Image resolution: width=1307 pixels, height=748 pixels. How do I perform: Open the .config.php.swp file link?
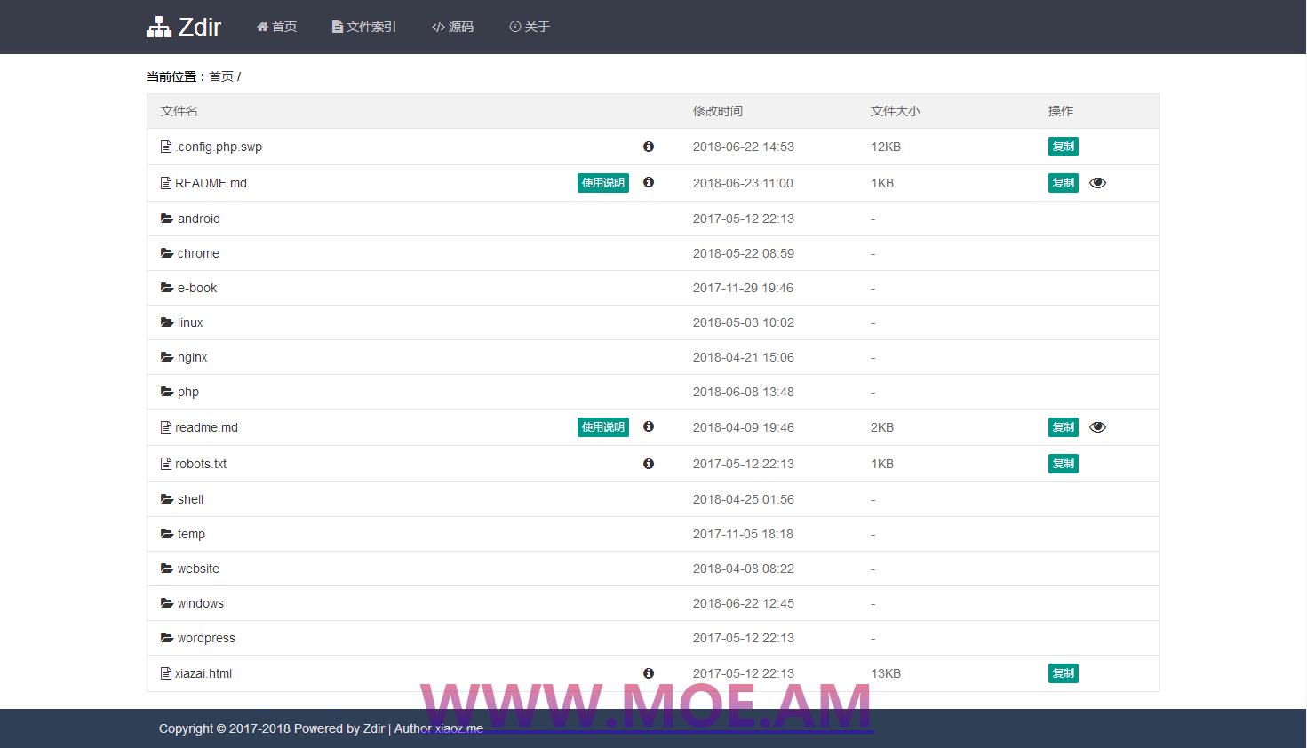[219, 147]
